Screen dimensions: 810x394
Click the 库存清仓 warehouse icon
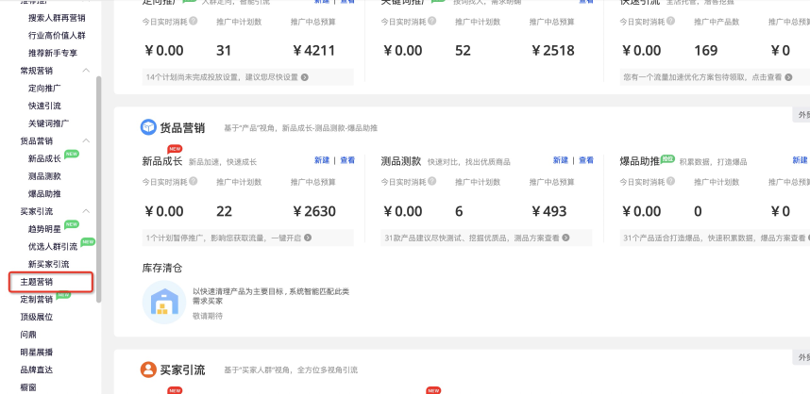click(163, 303)
